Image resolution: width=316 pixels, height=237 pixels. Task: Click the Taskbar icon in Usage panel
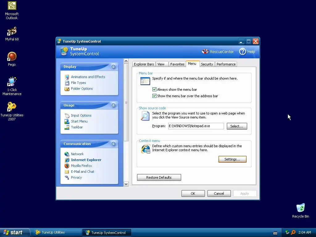[x=67, y=127]
